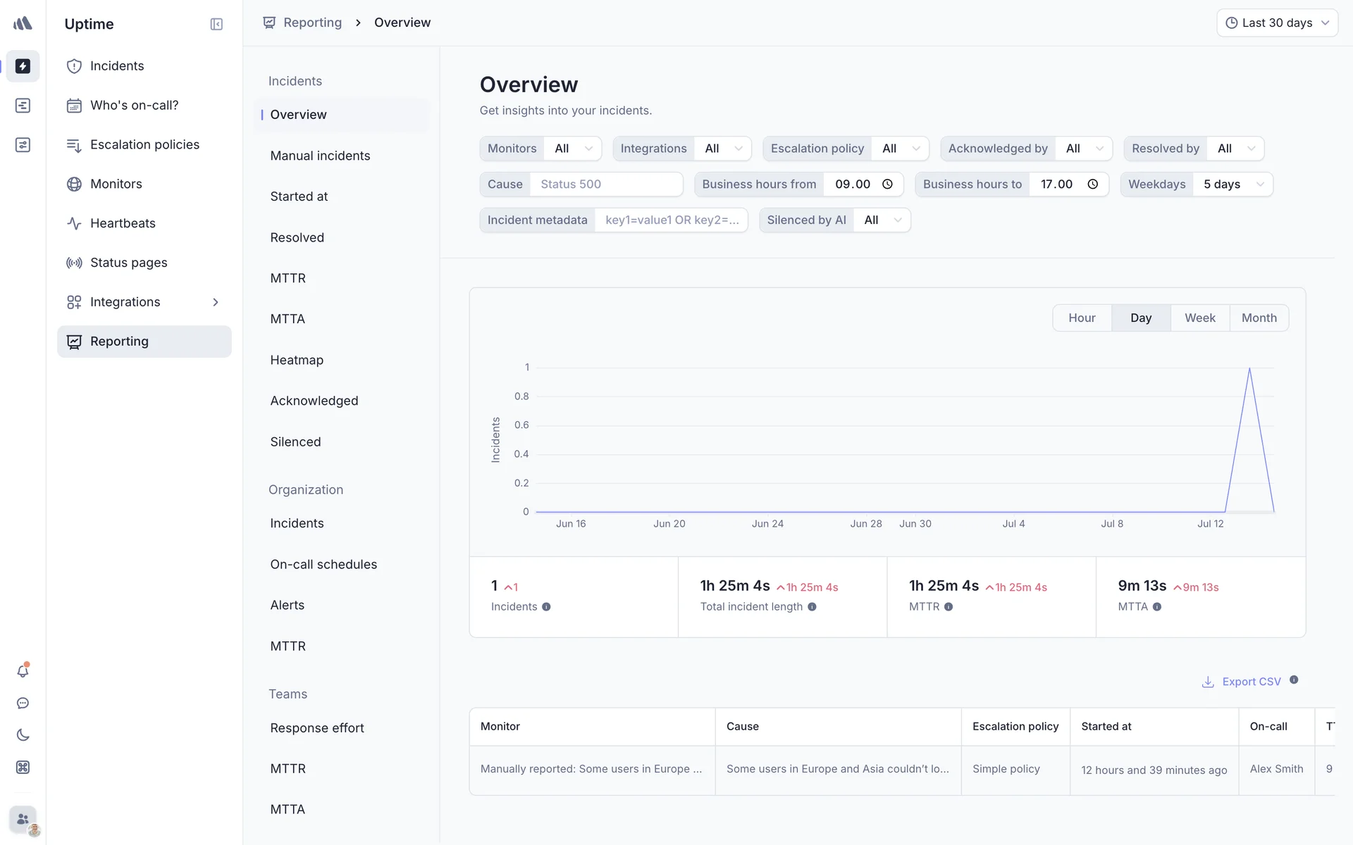The height and width of the screenshot is (845, 1353).
Task: Collapse the Uptime sidebar panel icon
Action: (216, 24)
